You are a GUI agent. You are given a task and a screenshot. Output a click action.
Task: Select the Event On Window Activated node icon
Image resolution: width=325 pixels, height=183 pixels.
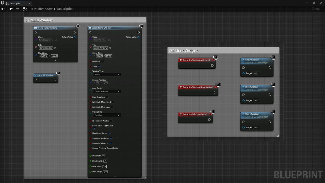[x=181, y=60]
